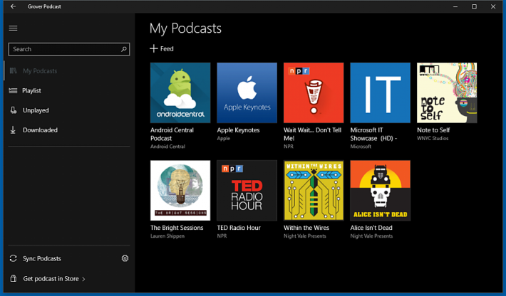Click the 'My Podcasts' page heading

coord(185,28)
